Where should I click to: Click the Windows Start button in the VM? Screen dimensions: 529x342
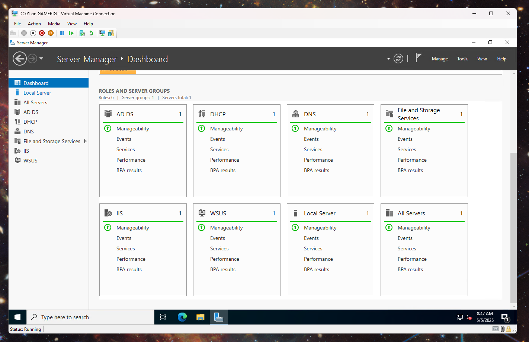pyautogui.click(x=17, y=317)
